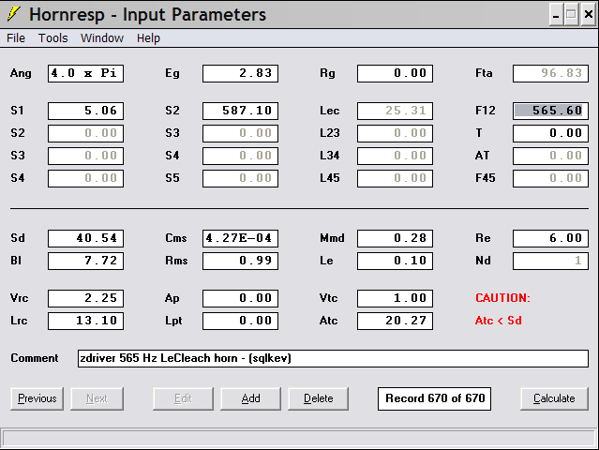Click the Ang label
This screenshot has height=450, width=599.
tap(21, 73)
